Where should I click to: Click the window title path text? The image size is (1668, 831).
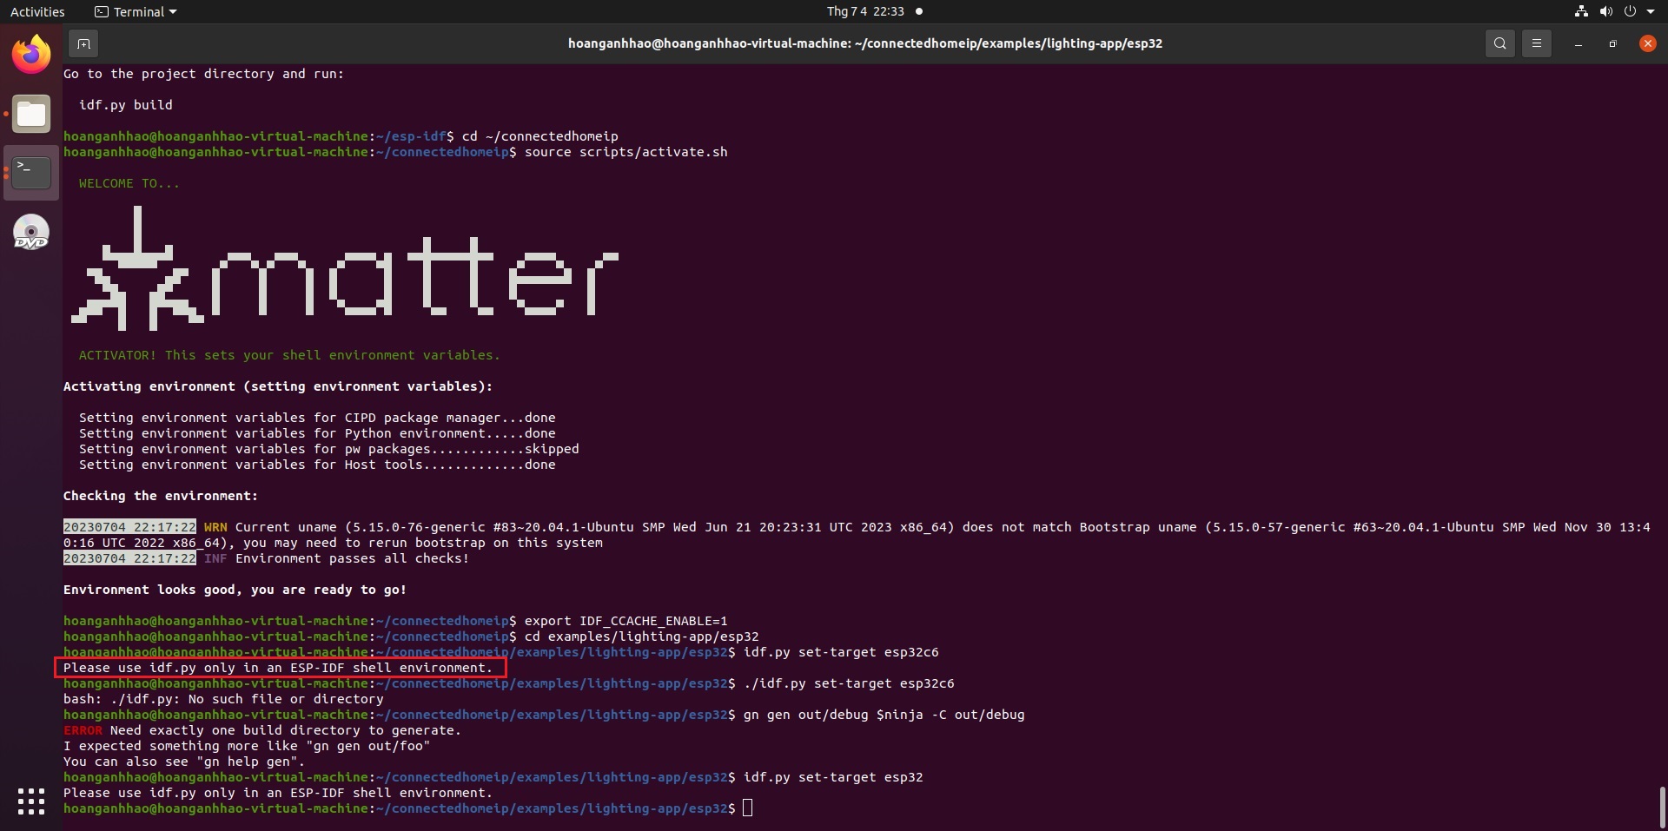[865, 43]
